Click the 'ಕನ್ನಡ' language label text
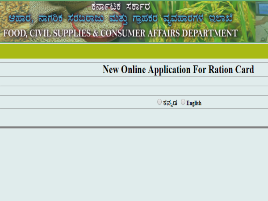 click(x=170, y=103)
